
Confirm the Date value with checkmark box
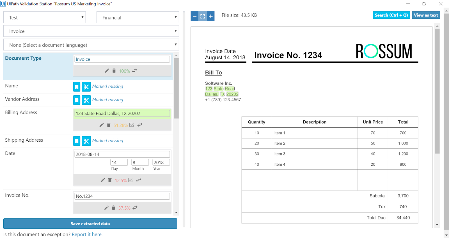130,180
